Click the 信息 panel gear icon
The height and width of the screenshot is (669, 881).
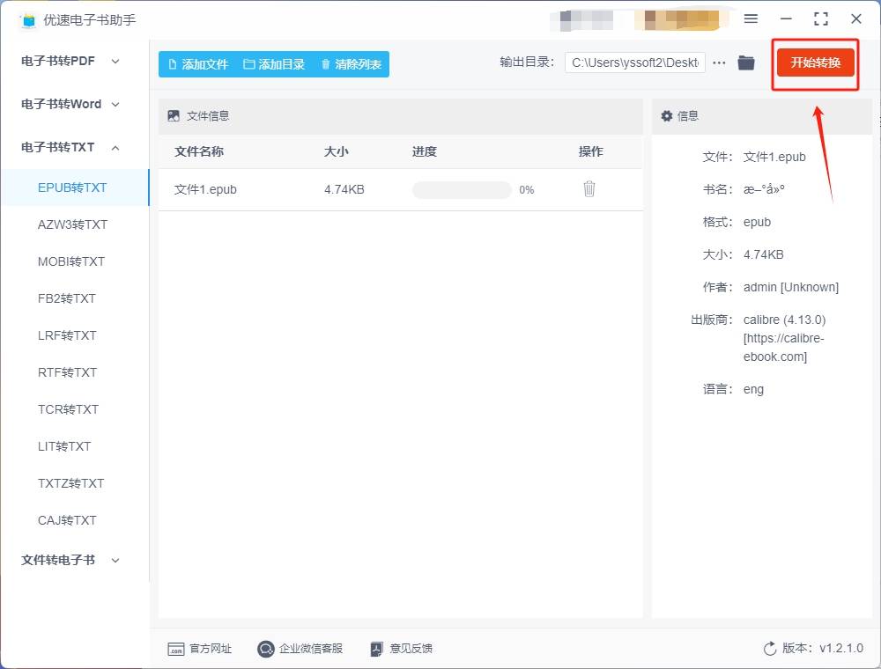point(667,115)
